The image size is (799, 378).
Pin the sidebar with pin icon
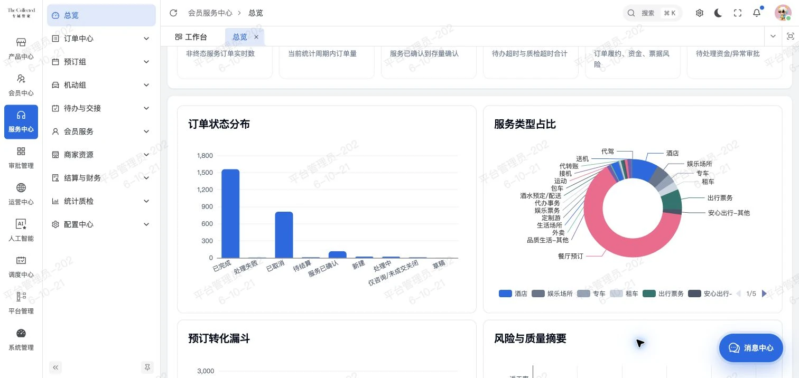click(147, 367)
